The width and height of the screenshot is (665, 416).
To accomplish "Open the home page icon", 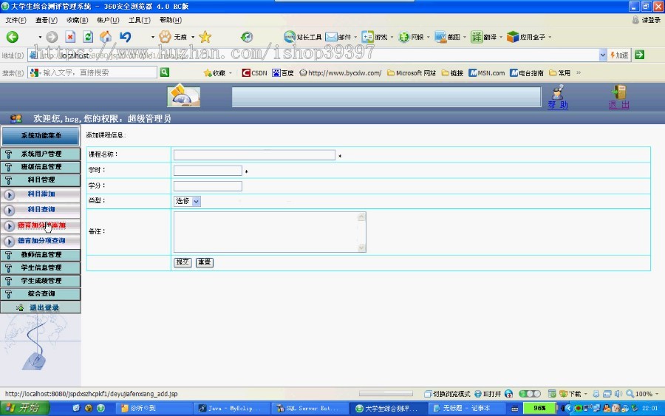I will 106,37.
